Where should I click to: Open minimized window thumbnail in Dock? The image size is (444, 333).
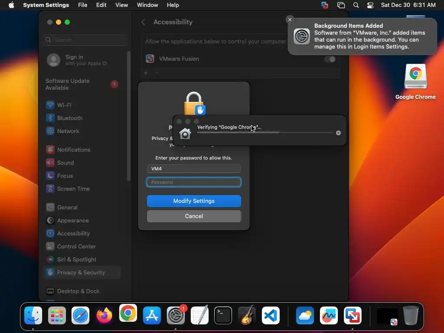point(388,316)
